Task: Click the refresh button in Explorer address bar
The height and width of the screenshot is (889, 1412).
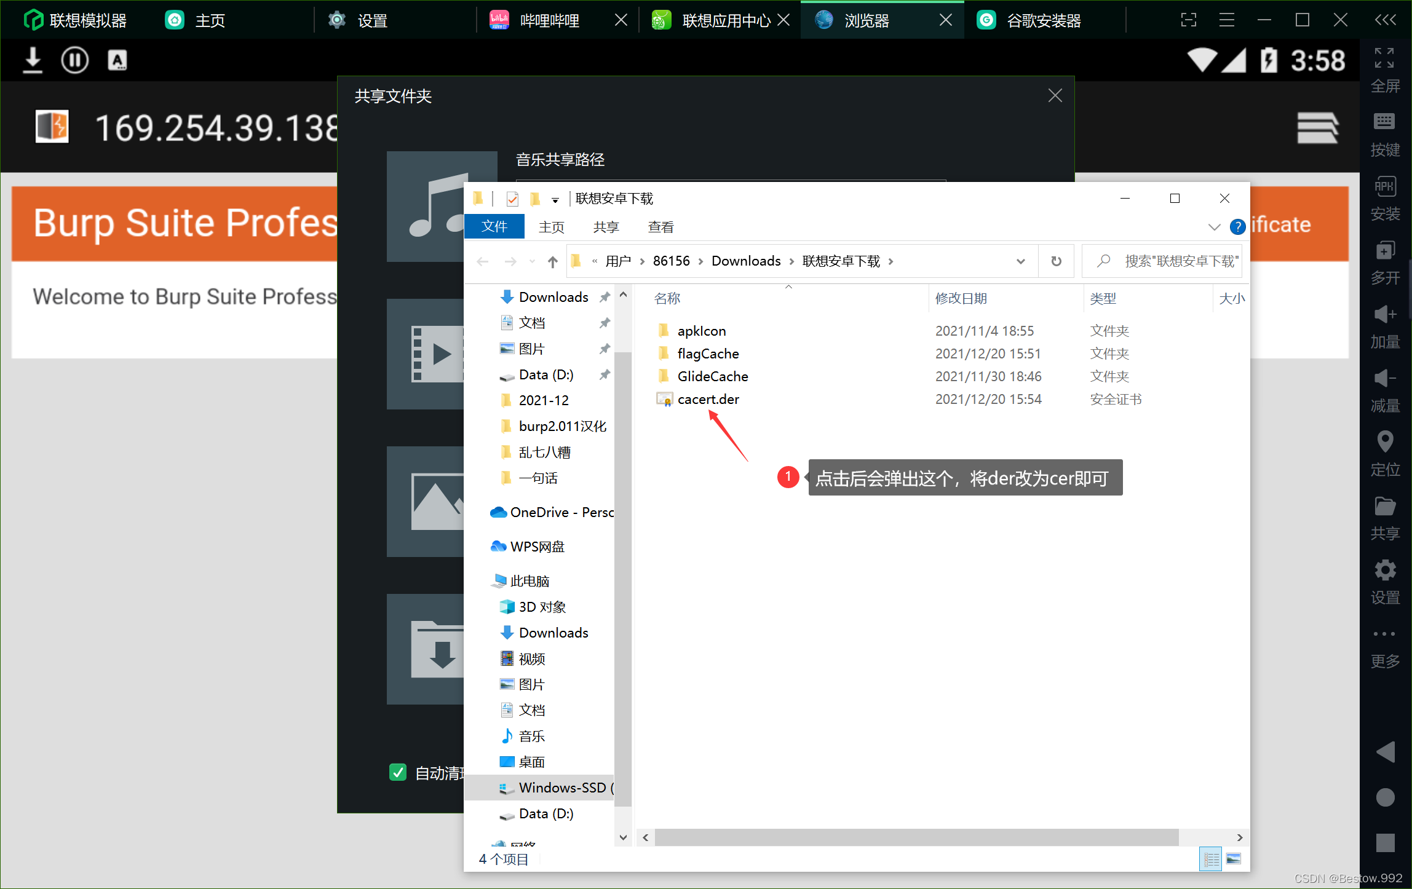Action: 1057,261
